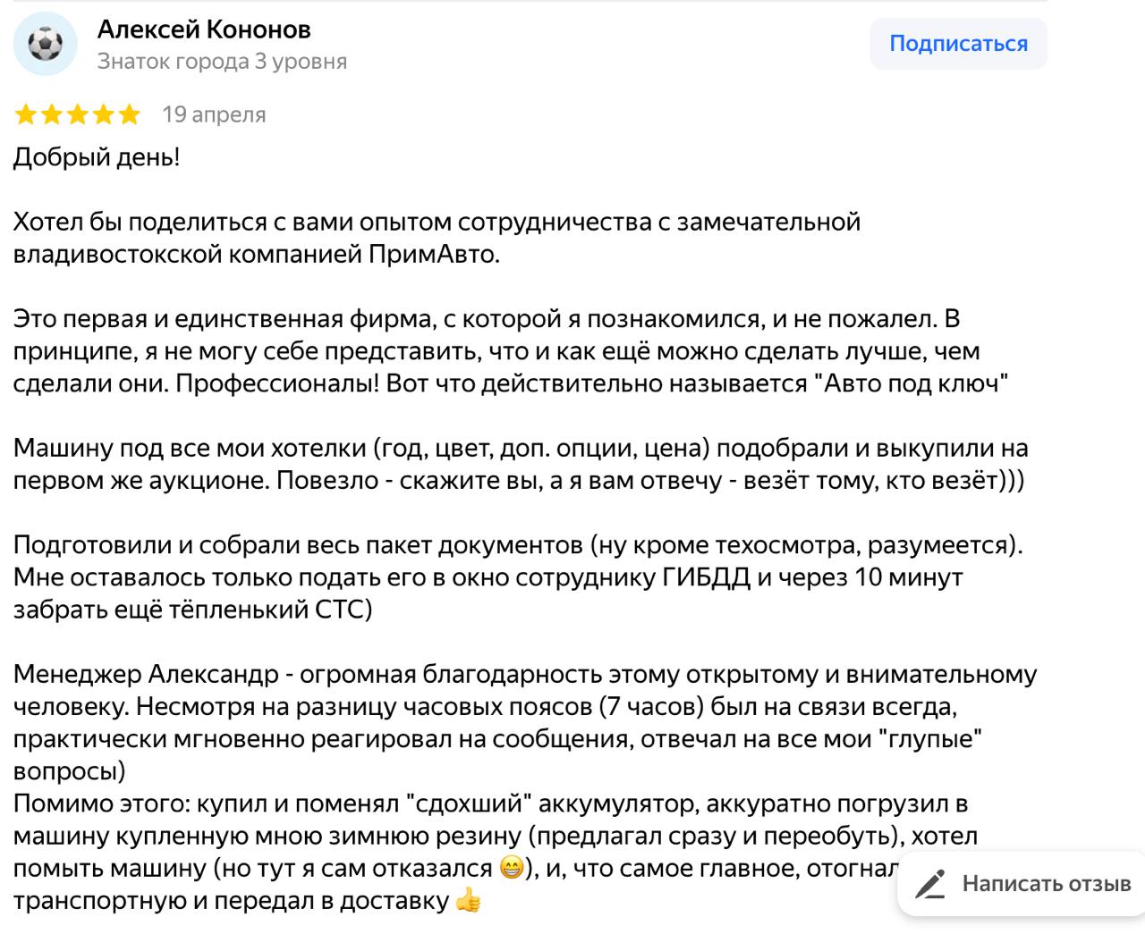Image resolution: width=1145 pixels, height=934 pixels.
Task: Click the Знаток города 3 уровня label
Action: [x=222, y=62]
